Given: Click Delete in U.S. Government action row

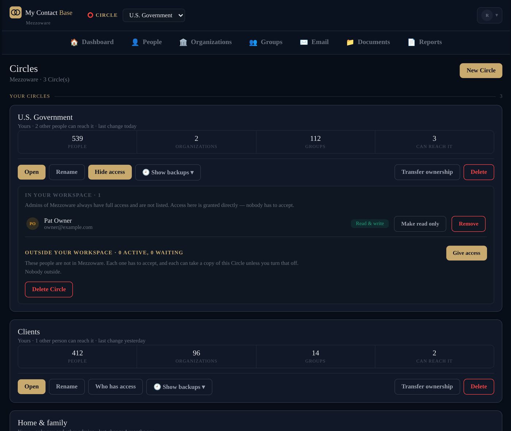Looking at the screenshot, I should [479, 172].
